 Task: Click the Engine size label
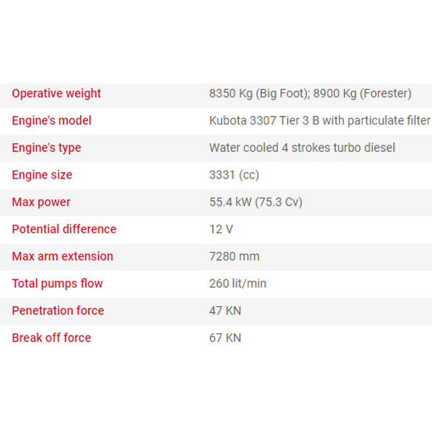tap(42, 175)
